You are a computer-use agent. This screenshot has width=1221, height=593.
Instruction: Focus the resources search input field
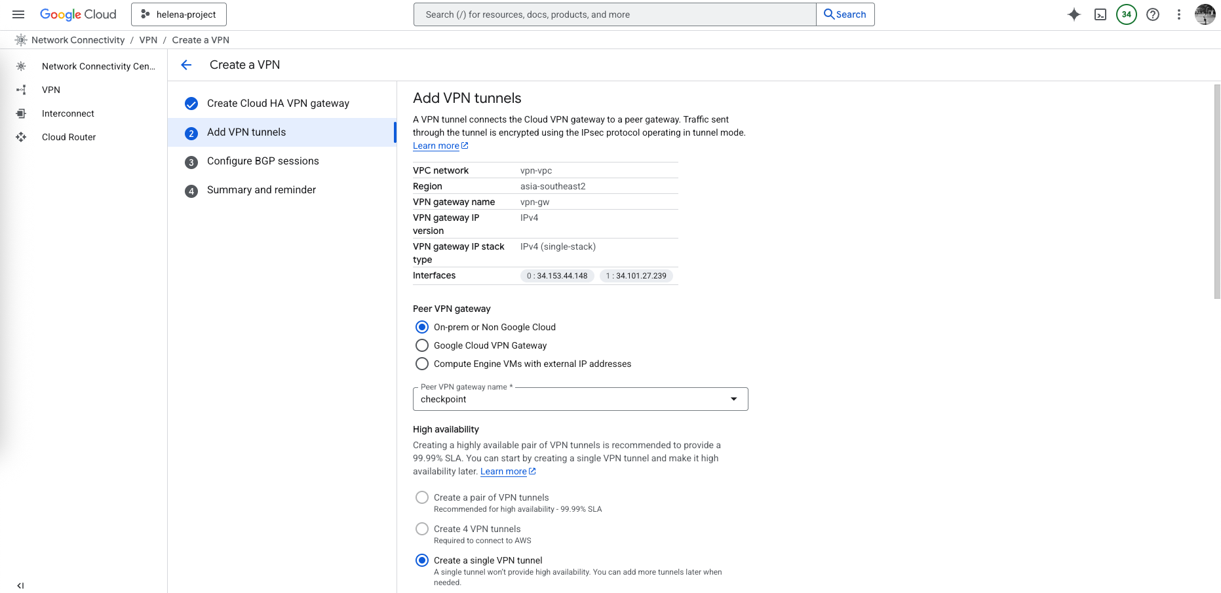[614, 14]
